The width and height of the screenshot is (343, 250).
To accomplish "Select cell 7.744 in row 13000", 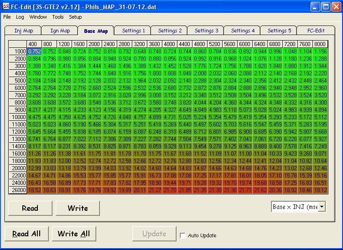I will (170, 139).
